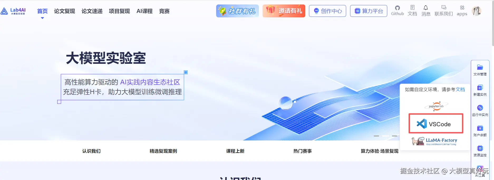Click the 邀请有礼 gift button
Screen dimensions: 494x180
click(284, 11)
